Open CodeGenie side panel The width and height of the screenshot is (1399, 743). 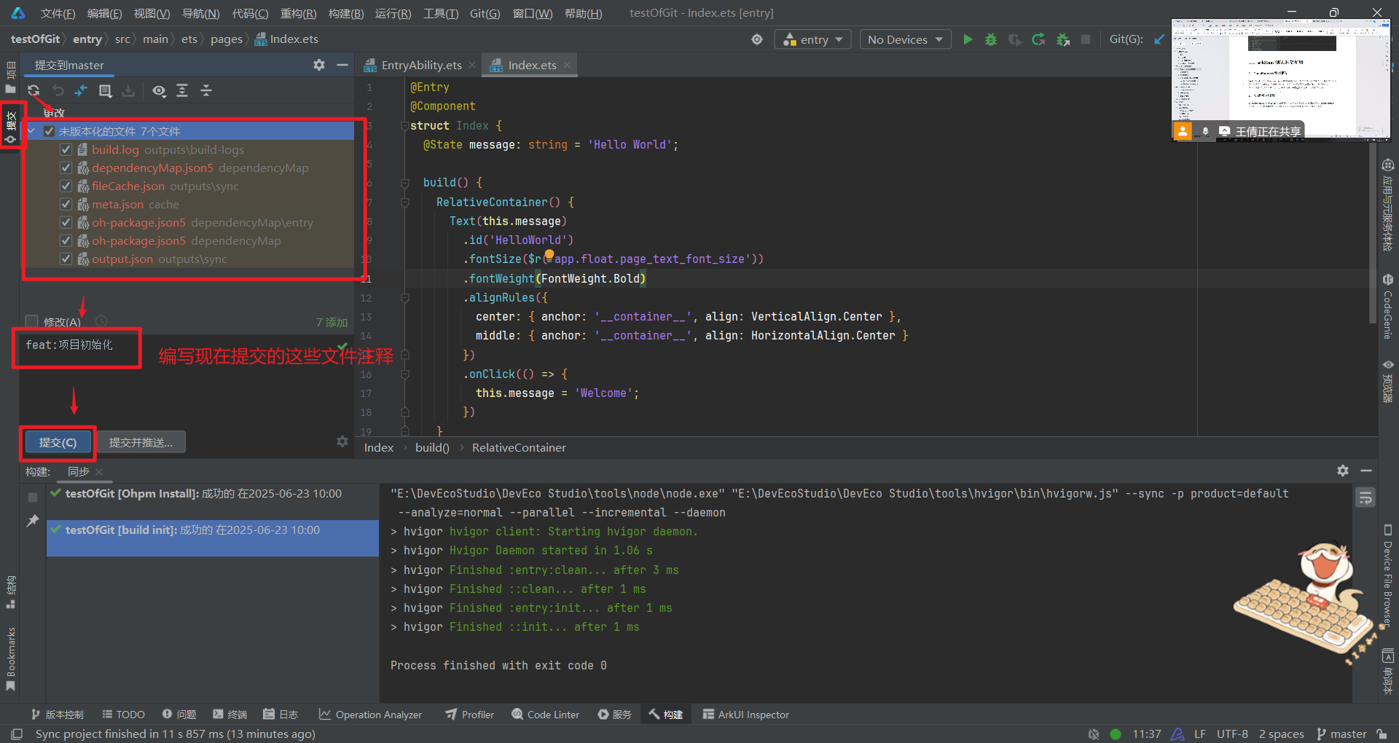pos(1387,307)
